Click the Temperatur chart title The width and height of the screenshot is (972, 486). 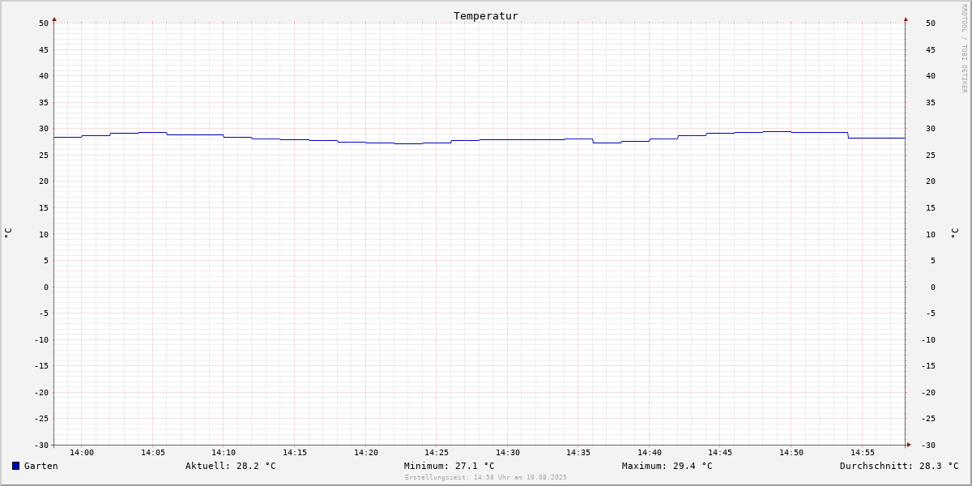pyautogui.click(x=486, y=15)
